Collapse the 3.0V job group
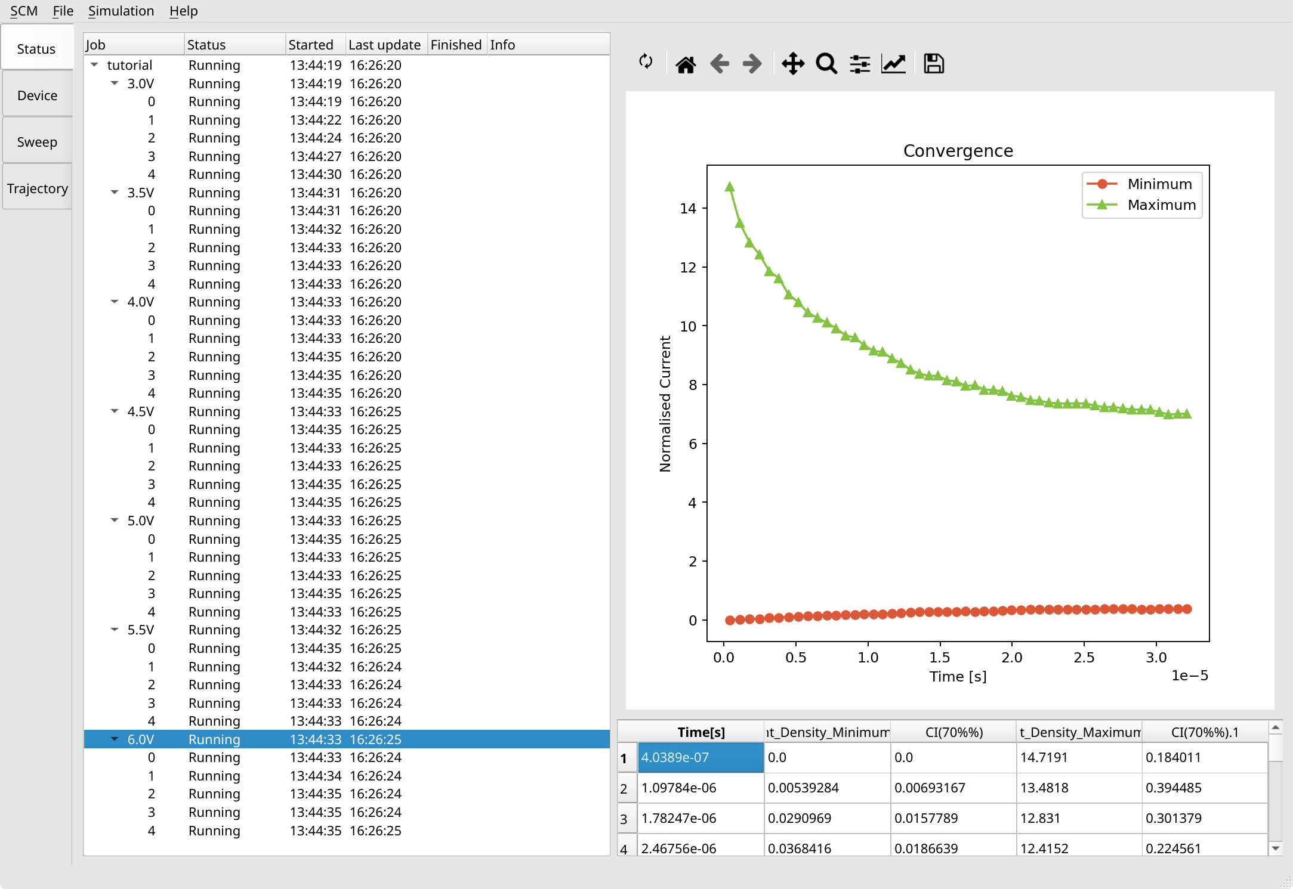This screenshot has height=889, width=1293. tap(115, 83)
